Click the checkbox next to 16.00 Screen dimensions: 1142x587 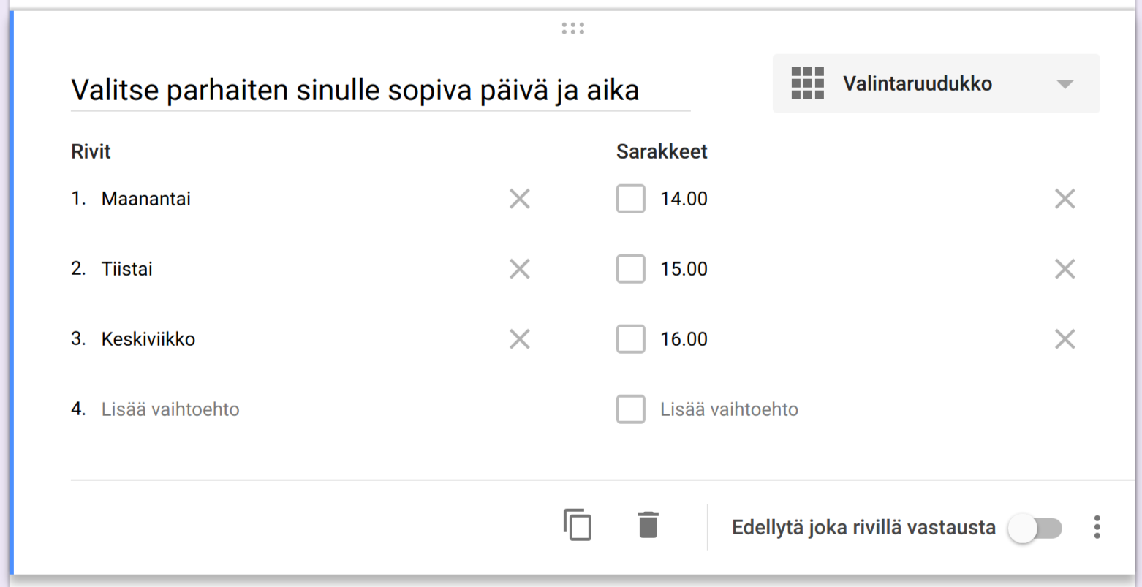tap(631, 339)
